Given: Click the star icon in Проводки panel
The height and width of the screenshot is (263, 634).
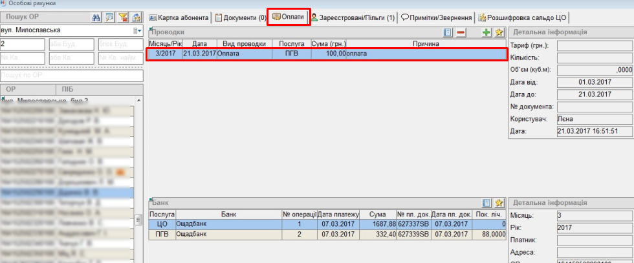Looking at the screenshot, I should [x=499, y=32].
